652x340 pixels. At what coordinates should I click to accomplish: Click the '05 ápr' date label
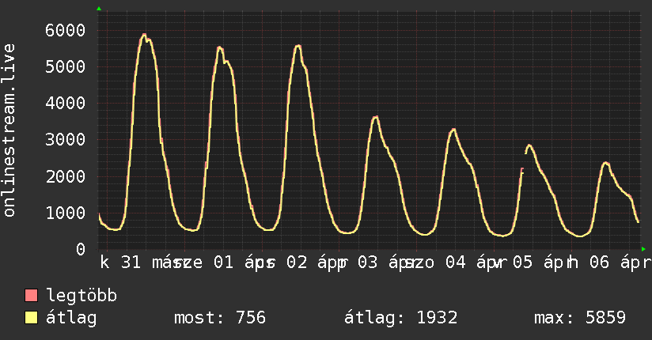pos(543,263)
